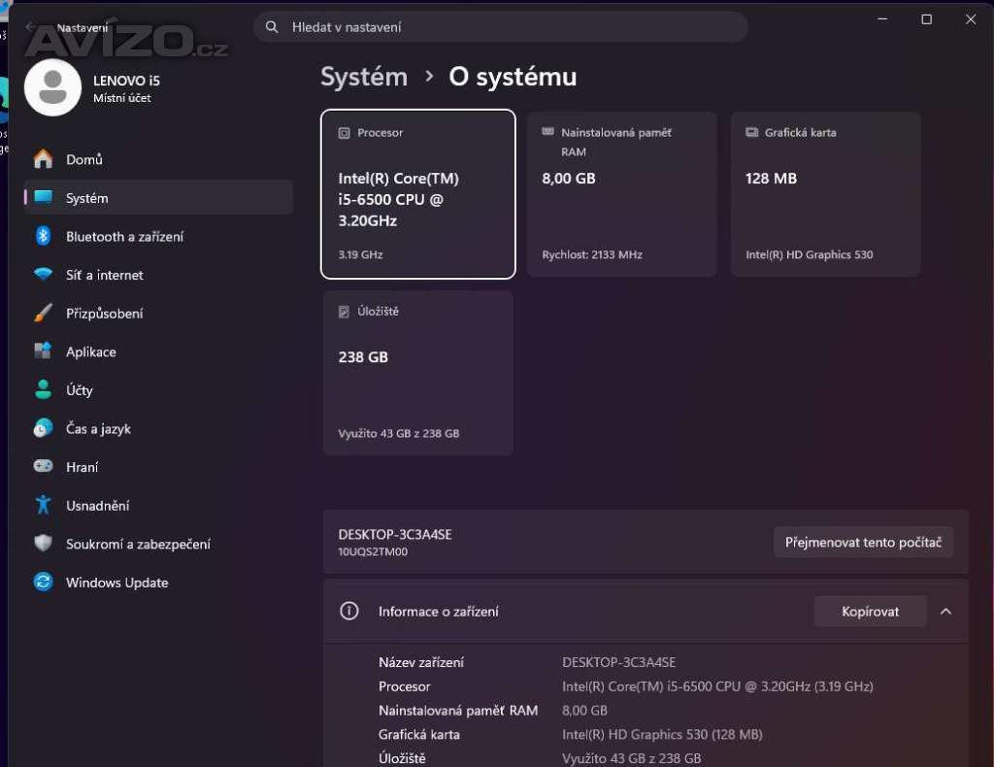Viewport: 994px width, 767px height.
Task: Click Přejmenovat tento počítač button
Action: (863, 542)
